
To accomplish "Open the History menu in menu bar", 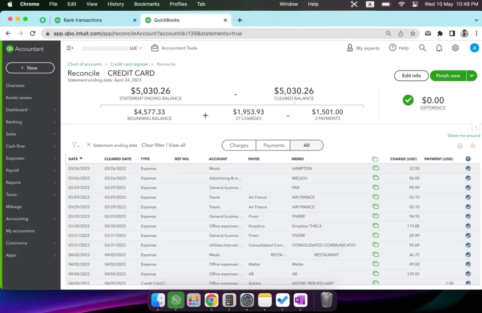I will coord(116,4).
